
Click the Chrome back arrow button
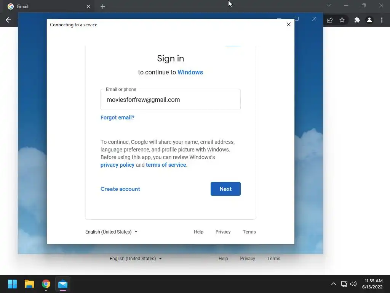8,20
